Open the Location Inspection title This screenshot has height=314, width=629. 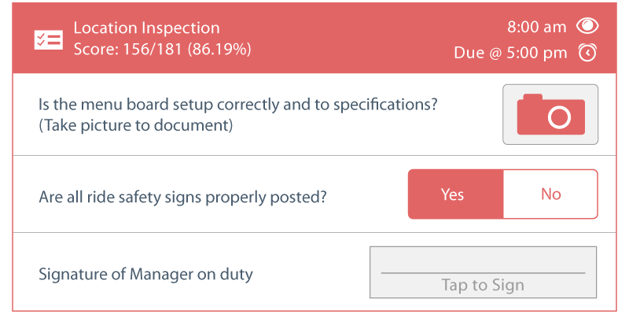click(x=147, y=28)
